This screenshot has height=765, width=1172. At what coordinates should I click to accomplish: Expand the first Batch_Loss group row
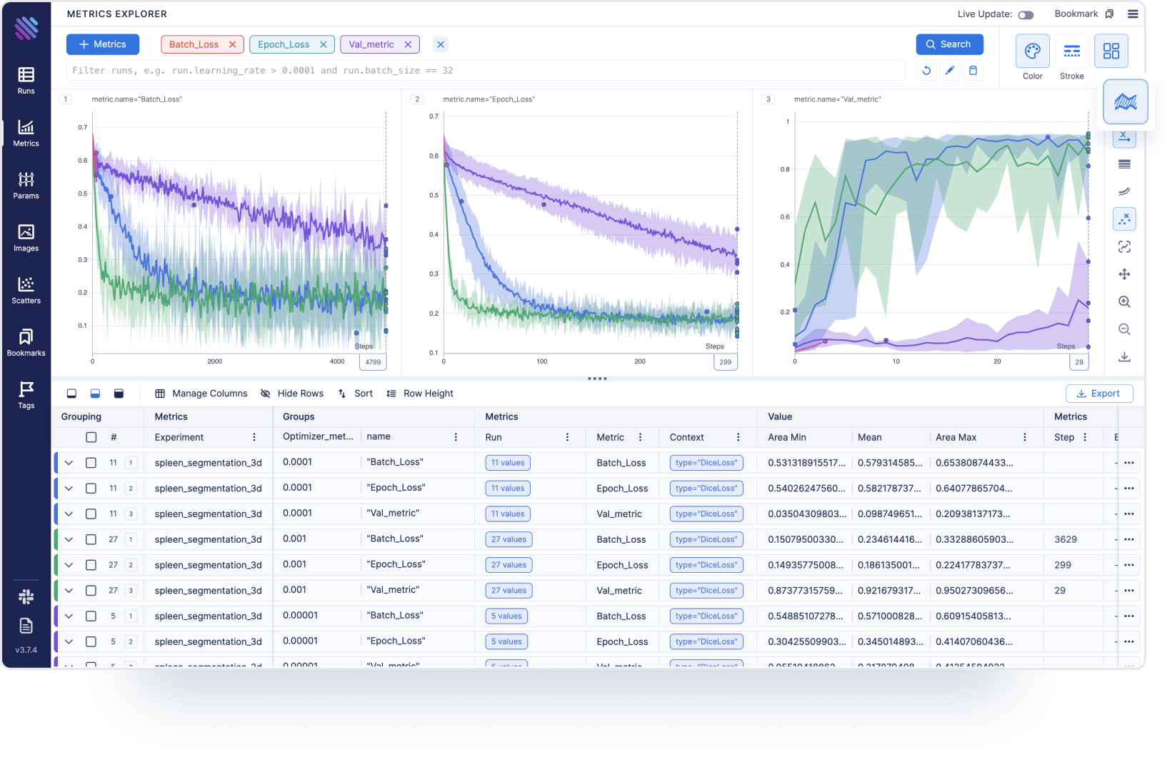(x=69, y=463)
